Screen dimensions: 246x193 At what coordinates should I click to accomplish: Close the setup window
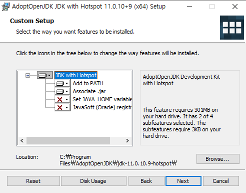pyautogui.click(x=235, y=7)
